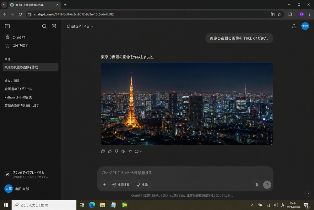This screenshot has width=314, height=210.
Task: Copy the response with copy icon
Action: pos(103,151)
